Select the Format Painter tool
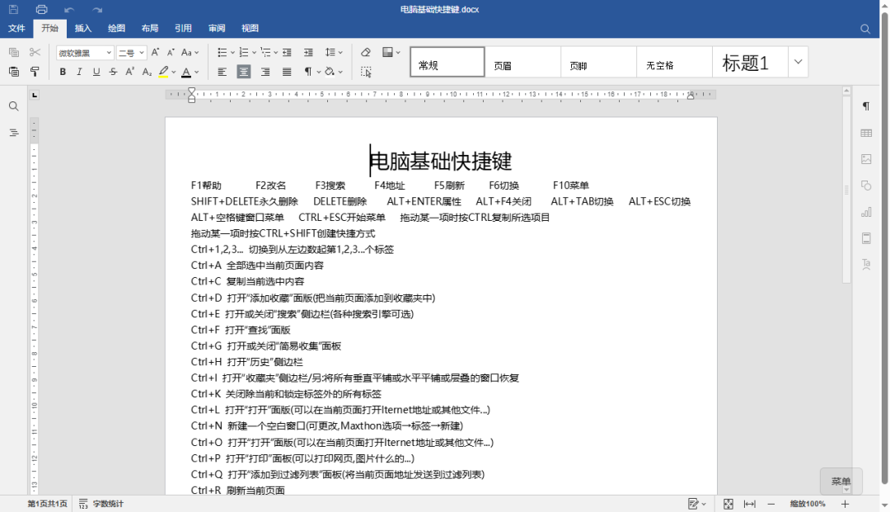 tap(33, 73)
